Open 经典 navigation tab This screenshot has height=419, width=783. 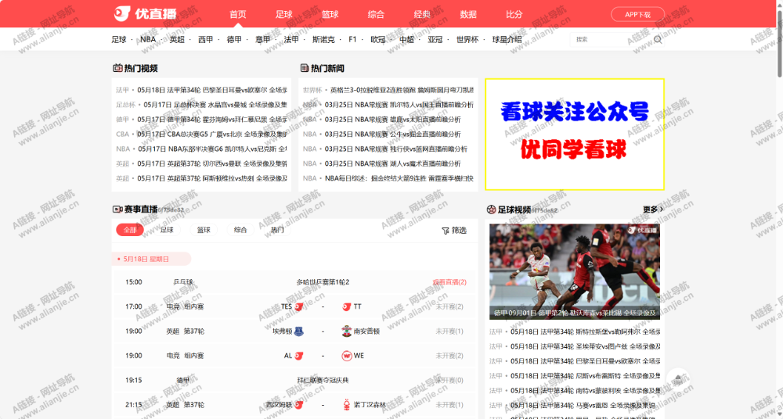coord(422,15)
